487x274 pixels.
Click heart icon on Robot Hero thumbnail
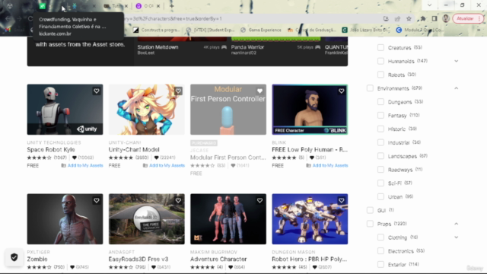pyautogui.click(x=342, y=201)
